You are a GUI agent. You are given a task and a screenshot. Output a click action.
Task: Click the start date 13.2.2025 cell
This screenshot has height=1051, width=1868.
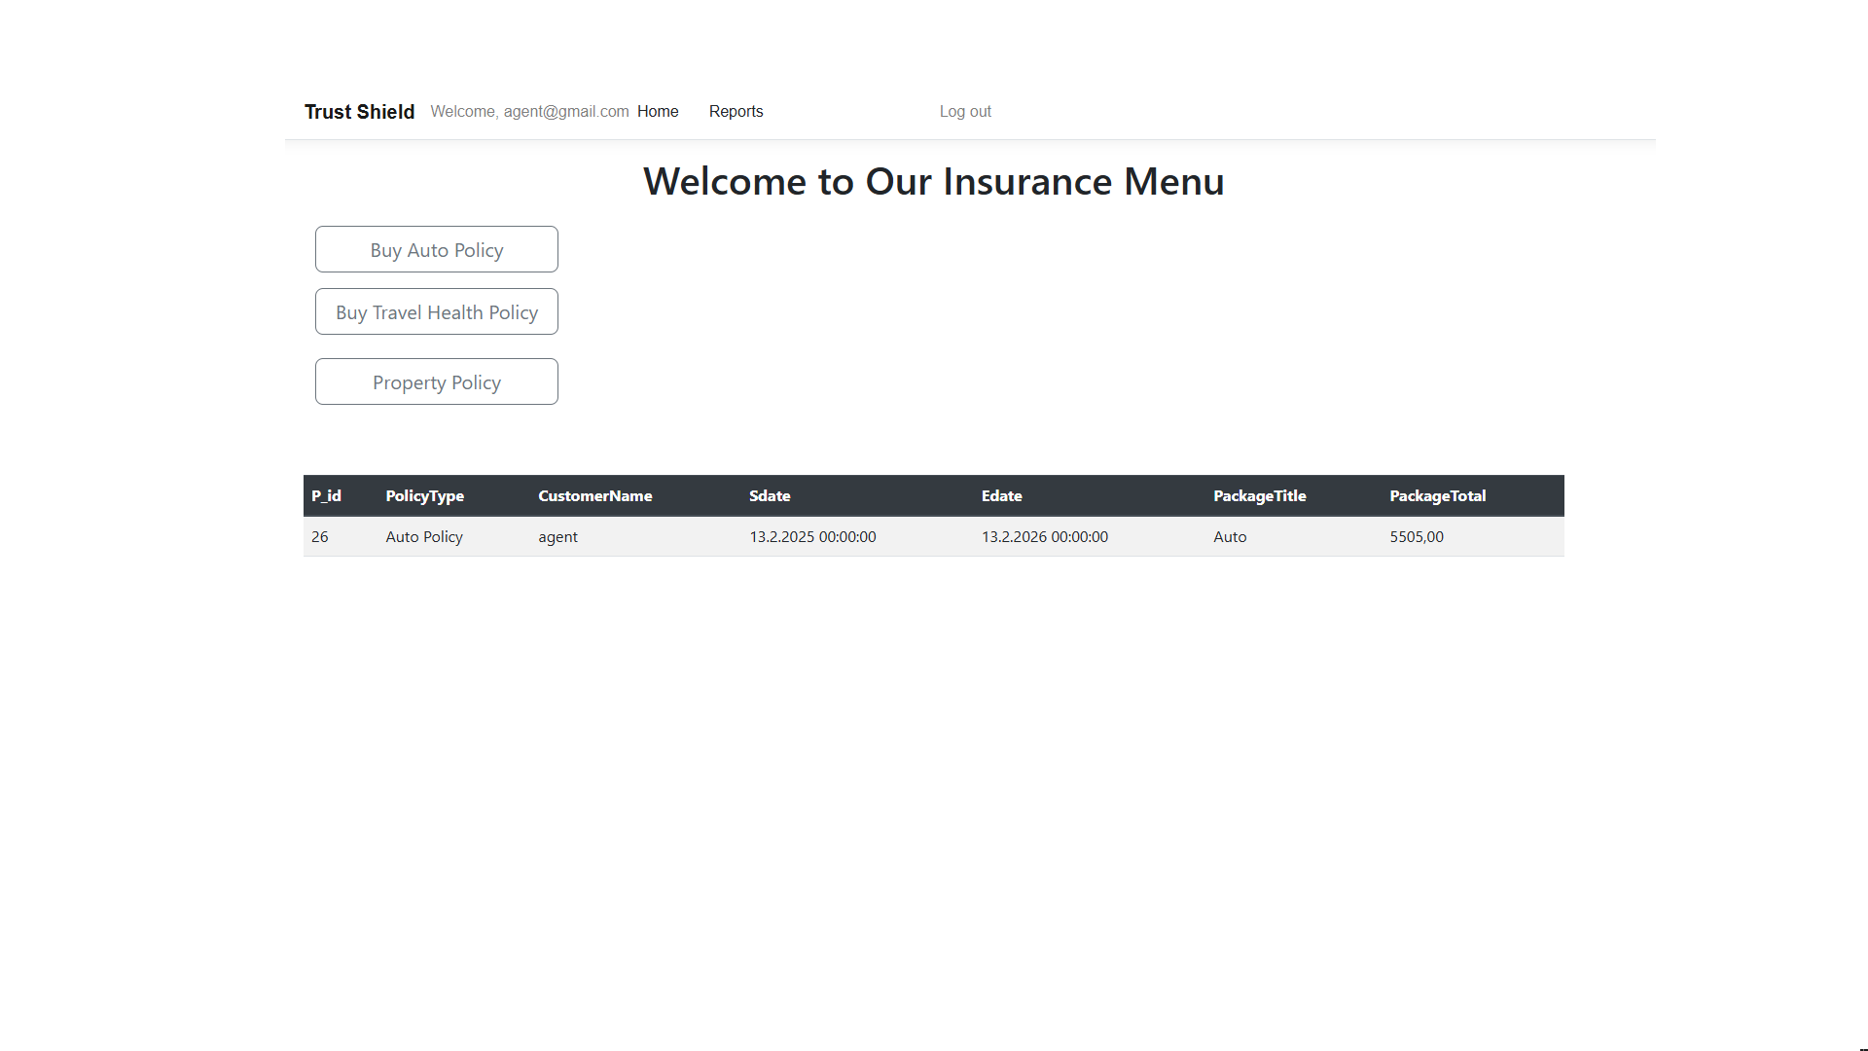coord(812,537)
